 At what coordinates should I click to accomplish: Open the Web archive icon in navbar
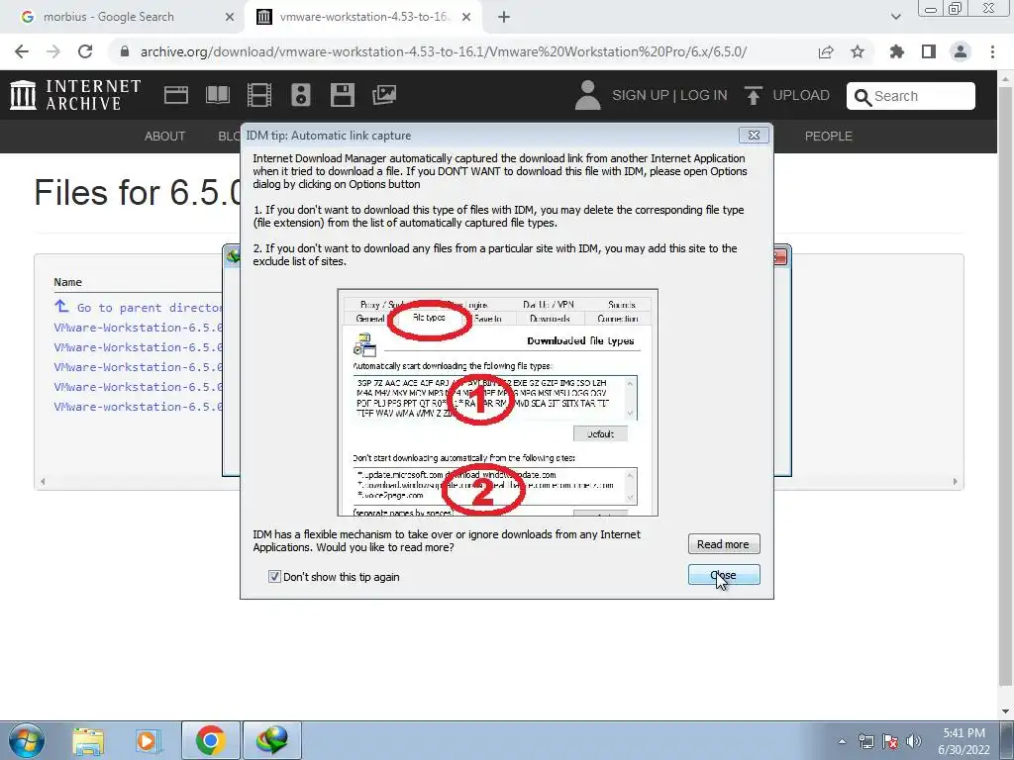click(176, 95)
